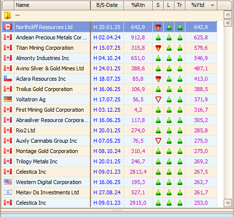Sort by the L column header
The height and width of the screenshot is (217, 234).
pyautogui.click(x=169, y=5)
